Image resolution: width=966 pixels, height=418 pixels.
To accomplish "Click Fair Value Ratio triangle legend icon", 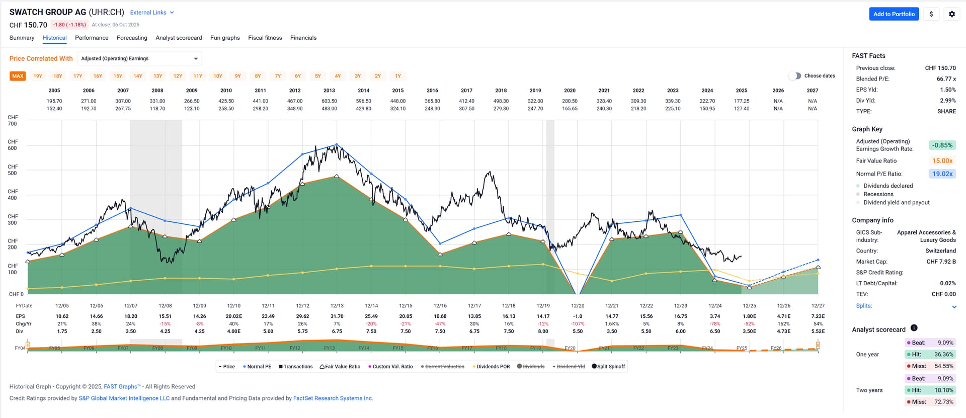I will point(322,367).
